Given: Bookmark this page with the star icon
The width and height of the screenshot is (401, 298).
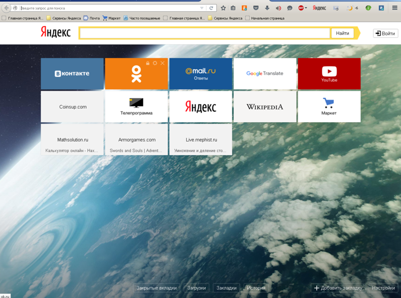Looking at the screenshot, I should tap(223, 8).
